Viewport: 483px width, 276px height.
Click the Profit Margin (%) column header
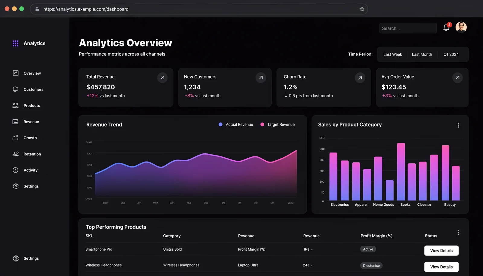point(376,236)
